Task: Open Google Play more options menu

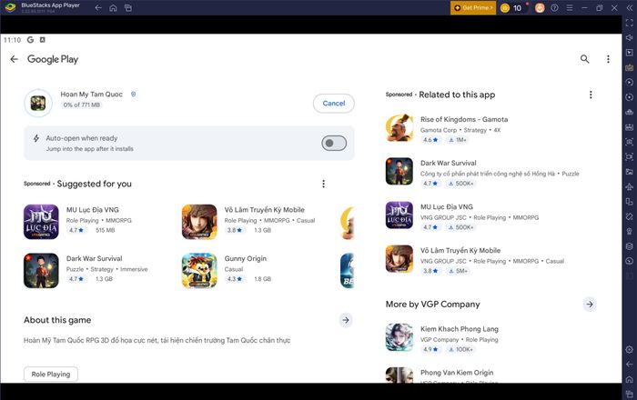Action: click(608, 59)
